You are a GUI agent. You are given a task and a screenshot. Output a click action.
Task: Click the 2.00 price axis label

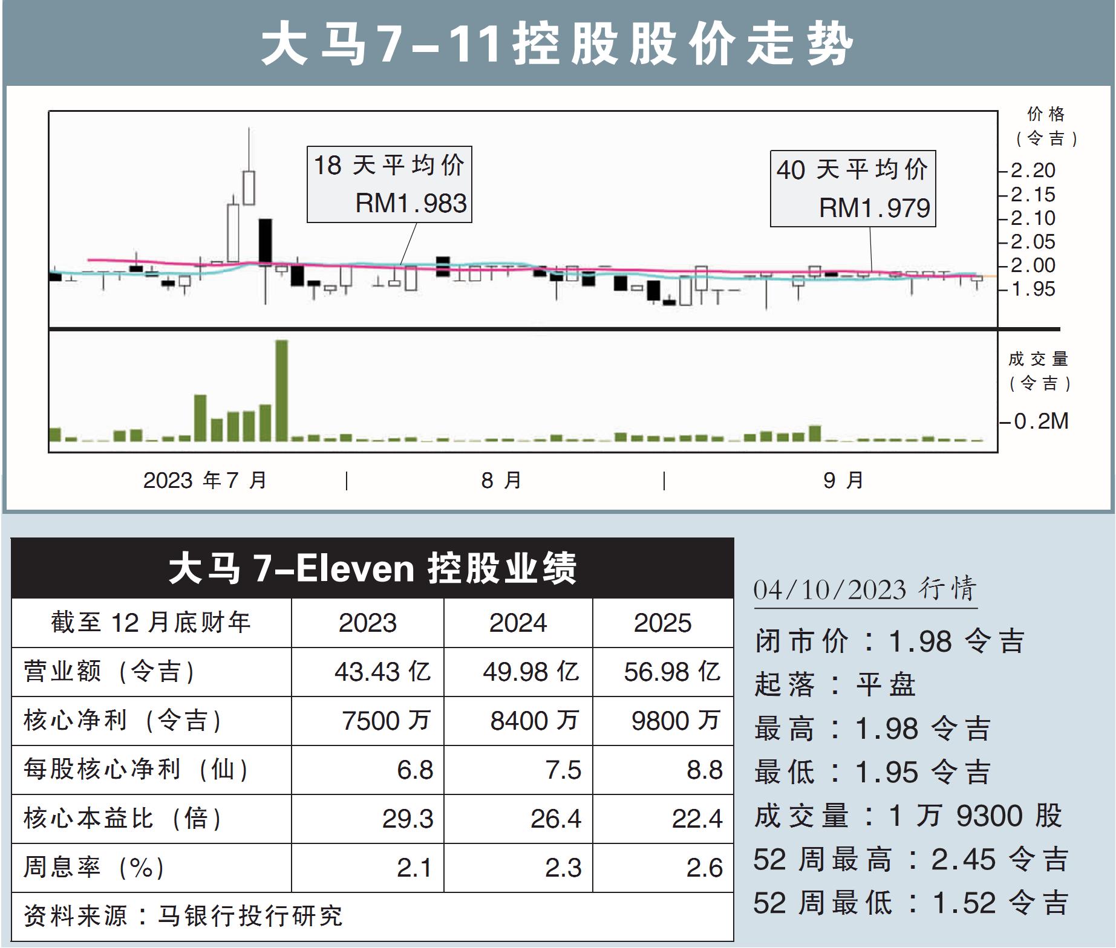[x=1033, y=265]
